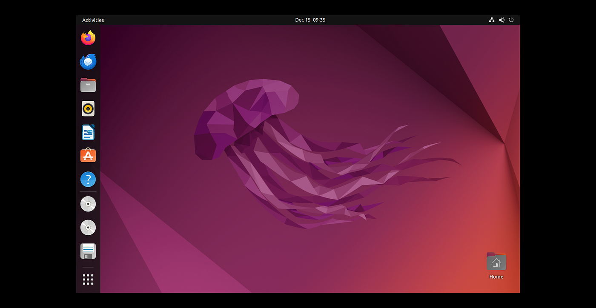The width and height of the screenshot is (596, 308).
Task: Select the Home label text
Action: (x=496, y=277)
